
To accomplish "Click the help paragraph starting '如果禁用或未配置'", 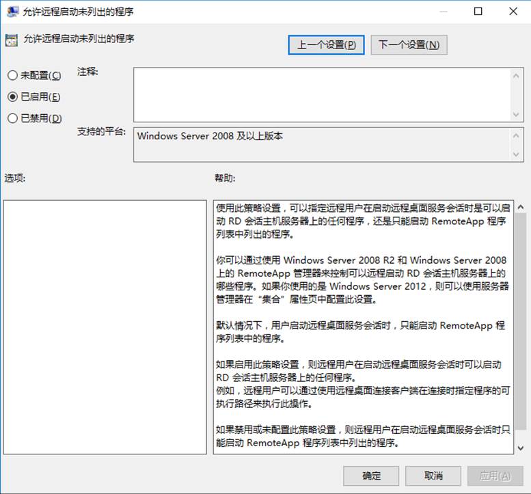I will click(x=363, y=436).
